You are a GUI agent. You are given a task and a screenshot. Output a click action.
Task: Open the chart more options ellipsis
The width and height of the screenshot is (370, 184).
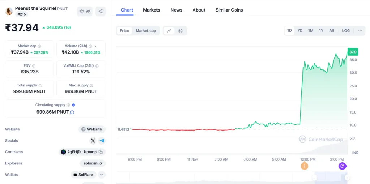[x=360, y=31]
